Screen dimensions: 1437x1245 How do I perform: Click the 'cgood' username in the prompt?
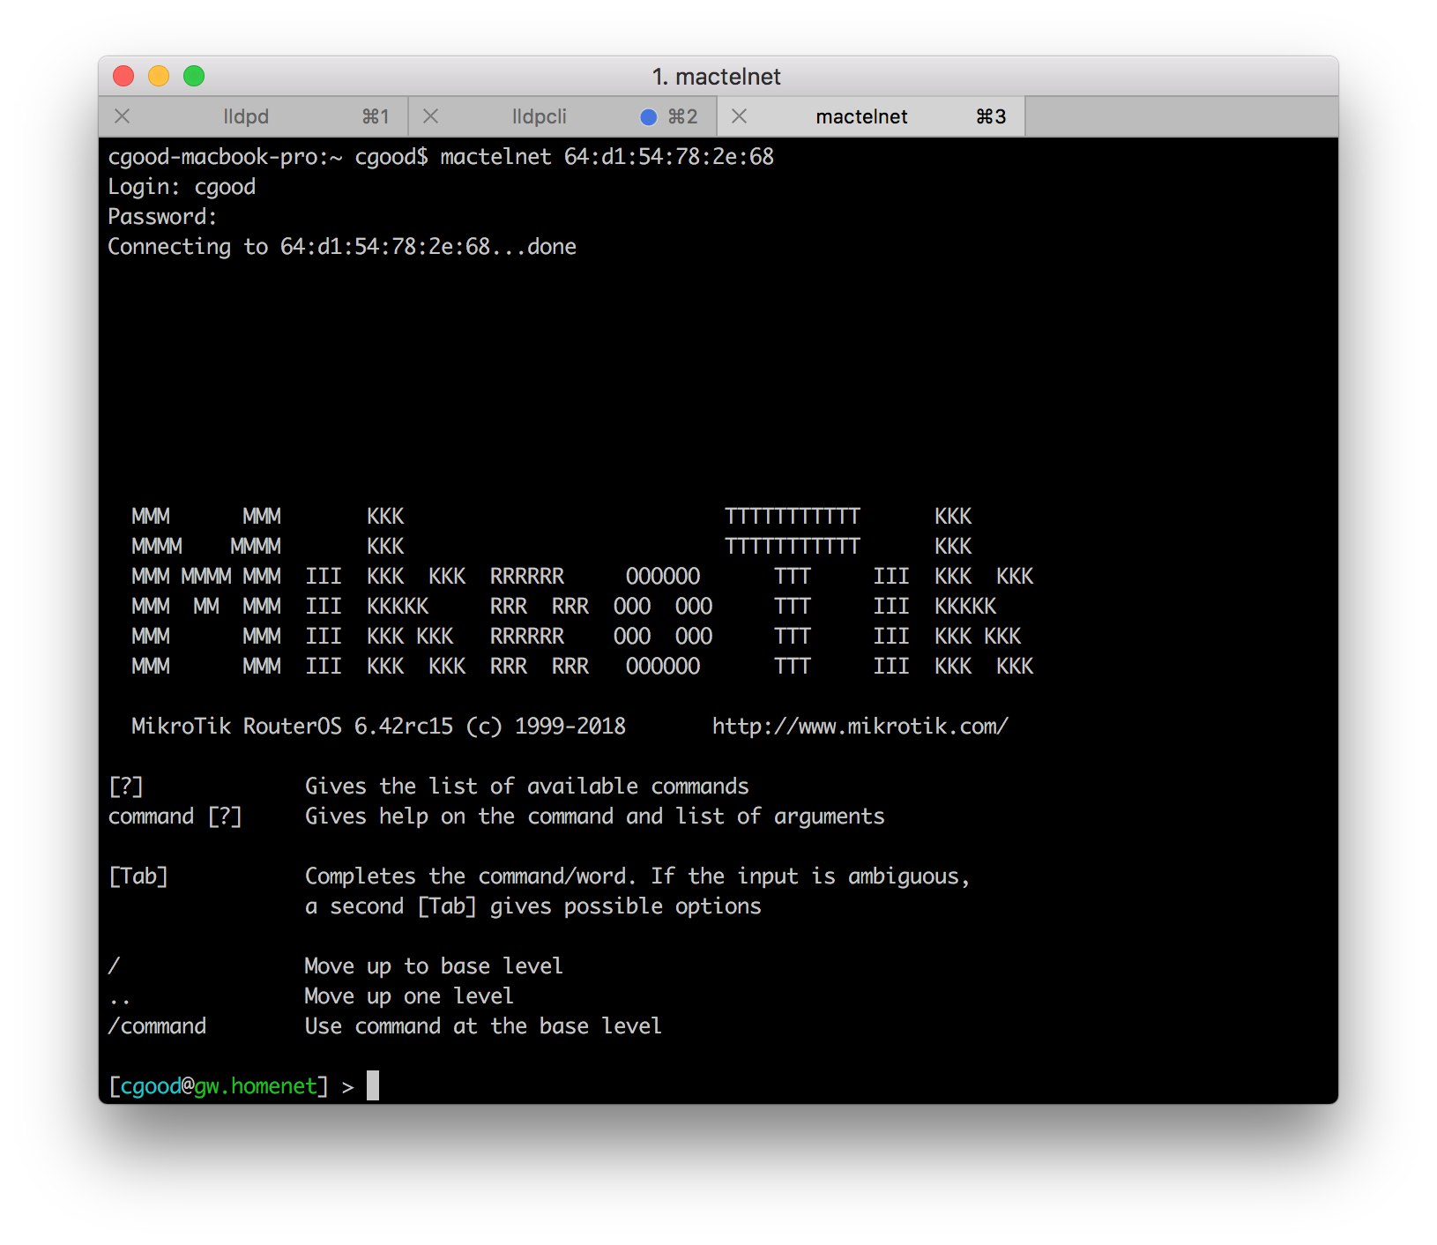pos(151,1086)
